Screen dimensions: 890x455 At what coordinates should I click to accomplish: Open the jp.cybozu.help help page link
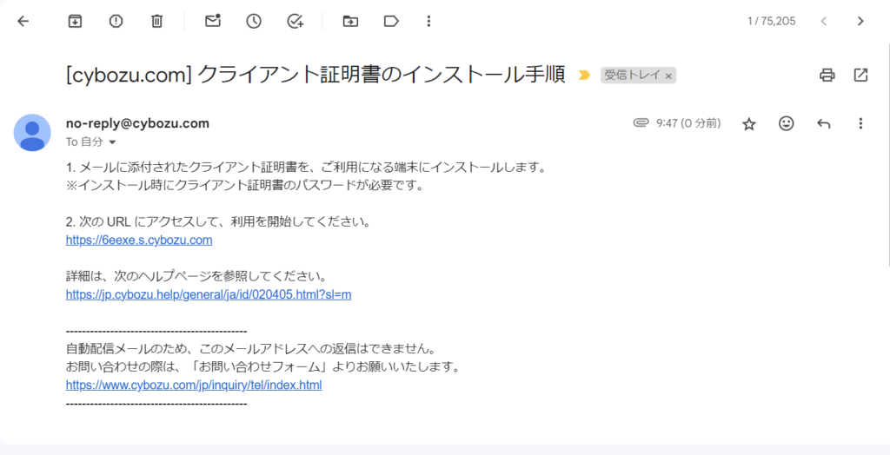pyautogui.click(x=209, y=294)
